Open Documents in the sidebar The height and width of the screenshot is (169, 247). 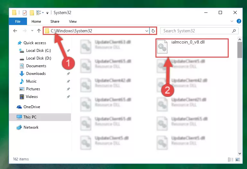coord(36,66)
